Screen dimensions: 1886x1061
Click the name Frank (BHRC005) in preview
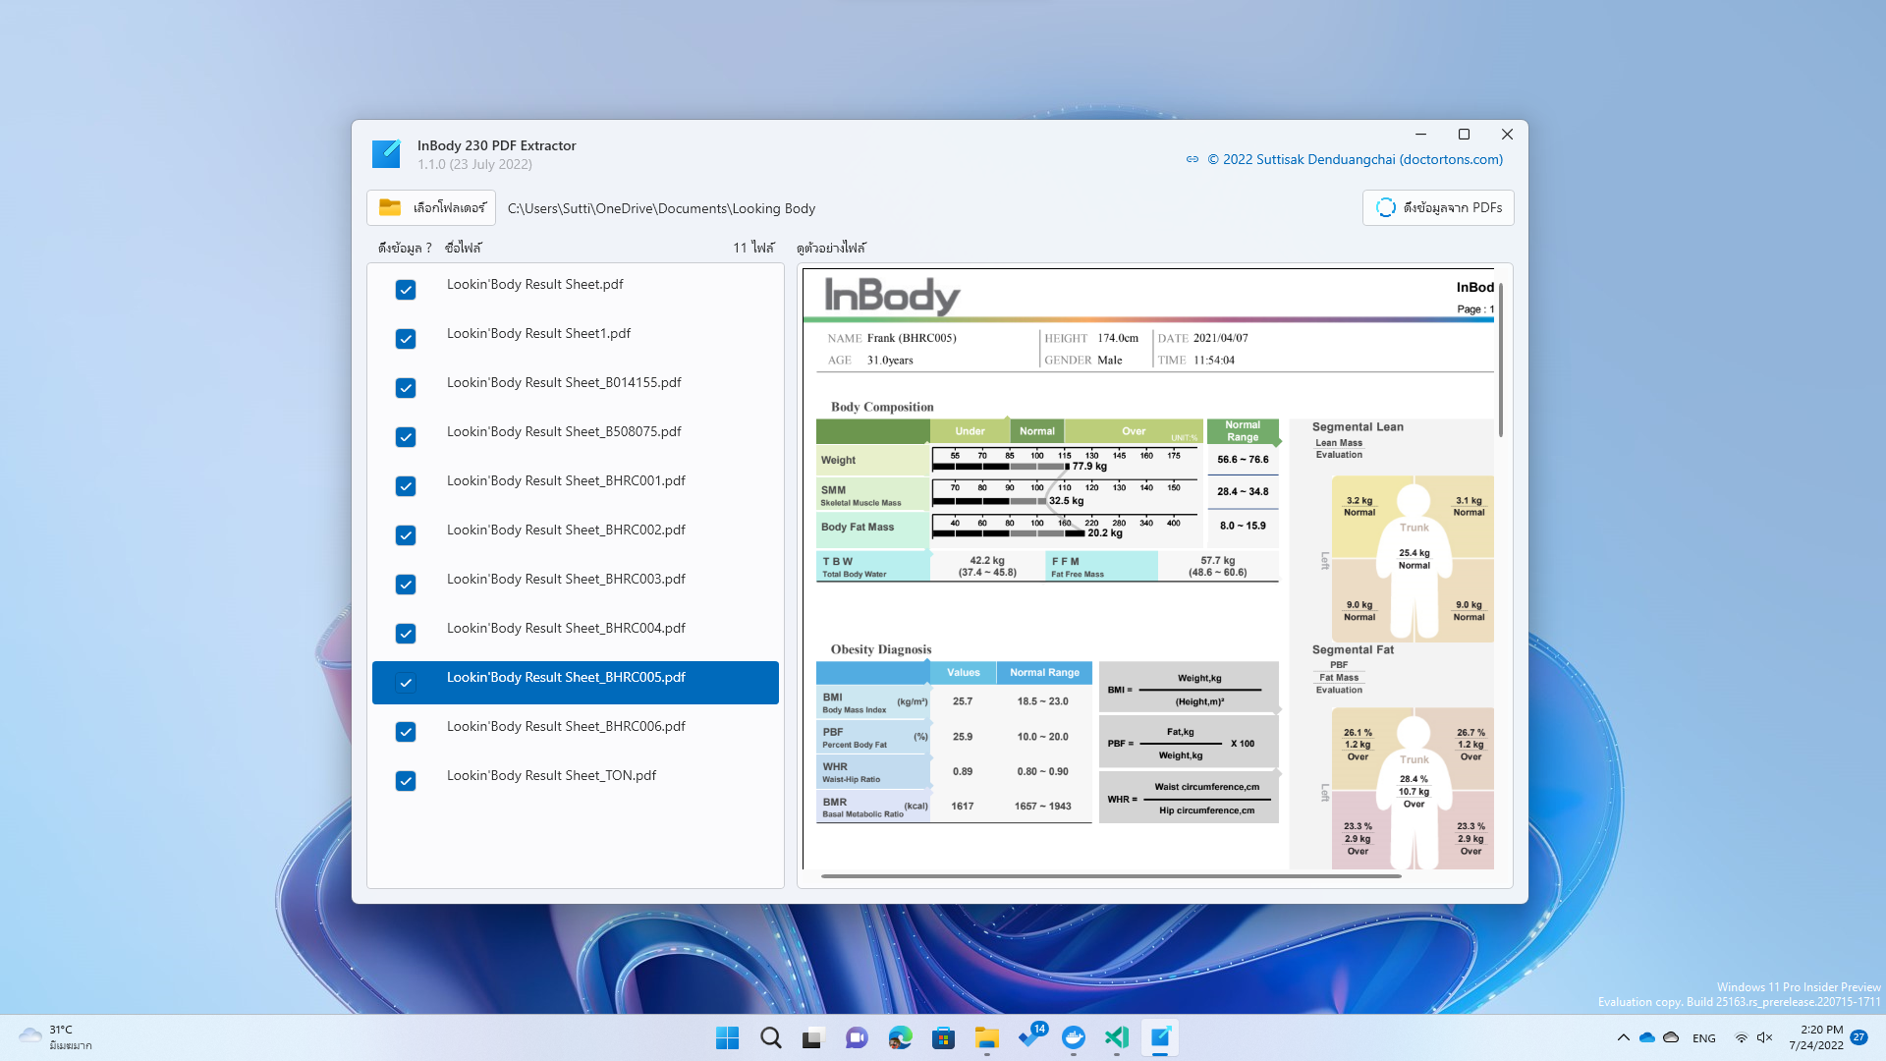tap(912, 338)
